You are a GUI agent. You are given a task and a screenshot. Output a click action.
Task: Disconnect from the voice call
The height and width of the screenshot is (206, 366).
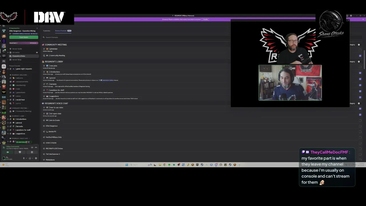(x=36, y=147)
